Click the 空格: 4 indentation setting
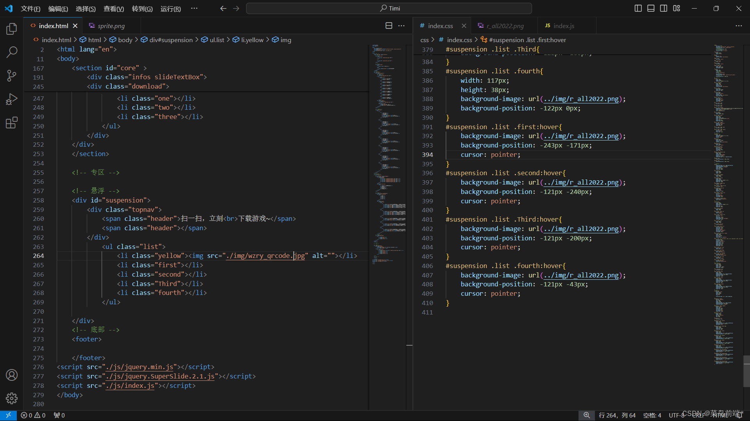This screenshot has height=421, width=750. [652, 416]
